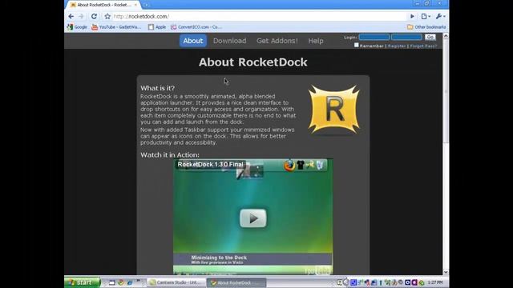This screenshot has height=288, width=513.
Task: Open the Download navigation tab
Action: 230,41
